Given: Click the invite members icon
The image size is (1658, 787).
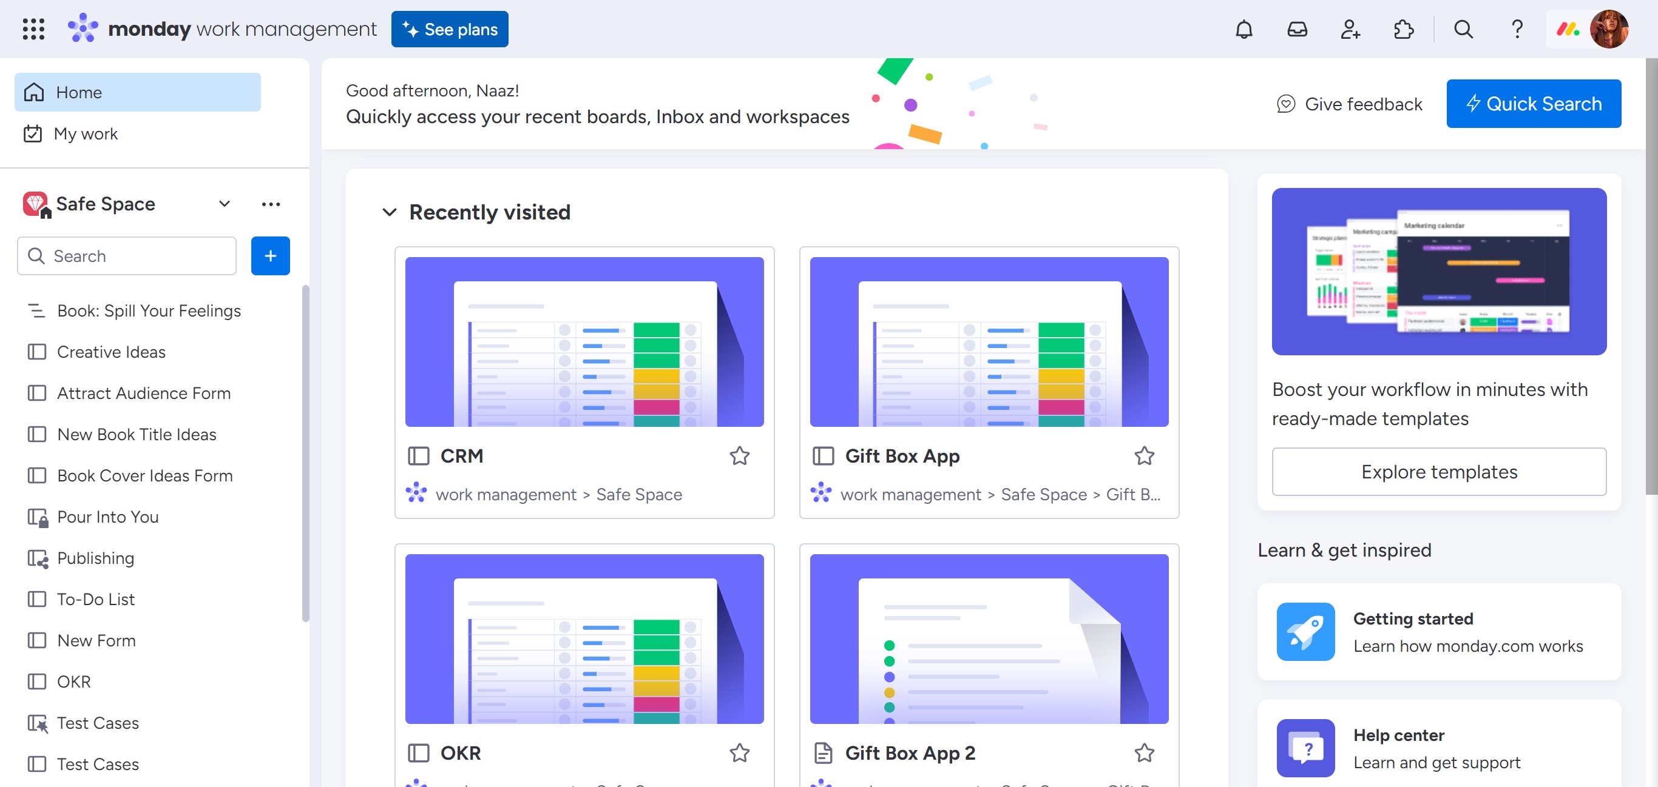Looking at the screenshot, I should tap(1350, 30).
